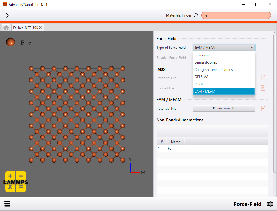The width and height of the screenshot is (277, 211).
Task: Maximize the Advance/NanoLabo window
Action: pos(257,4)
